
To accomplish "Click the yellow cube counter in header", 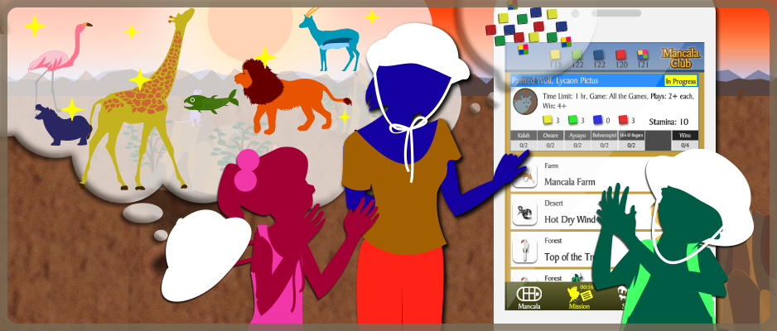I will (554, 56).
